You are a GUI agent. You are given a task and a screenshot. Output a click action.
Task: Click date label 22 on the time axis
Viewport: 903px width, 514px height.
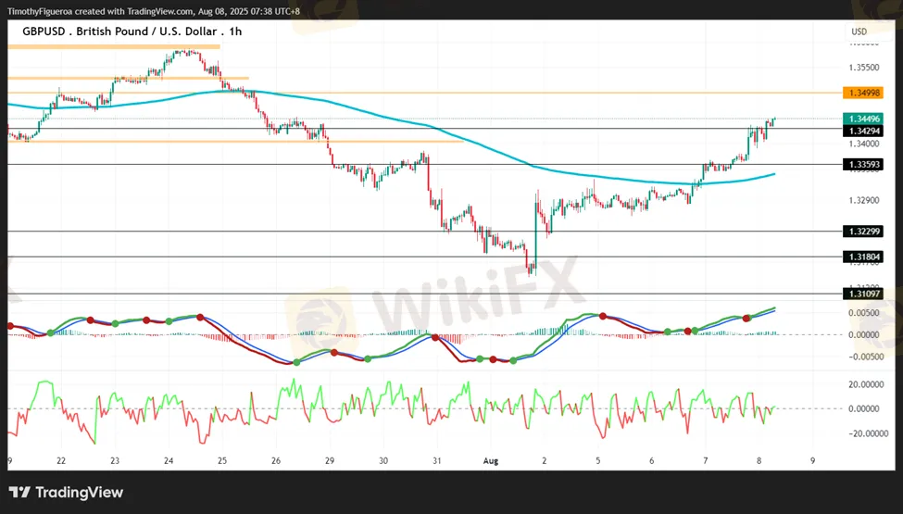tap(61, 461)
